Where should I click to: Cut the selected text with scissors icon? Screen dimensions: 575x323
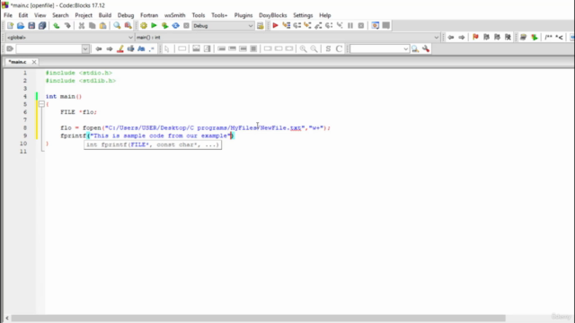pyautogui.click(x=82, y=26)
